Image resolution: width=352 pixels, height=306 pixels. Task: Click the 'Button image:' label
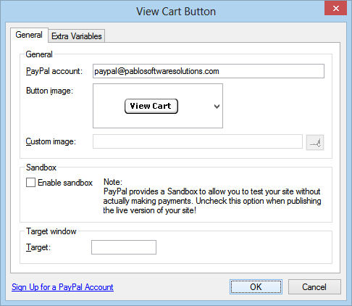coord(49,91)
